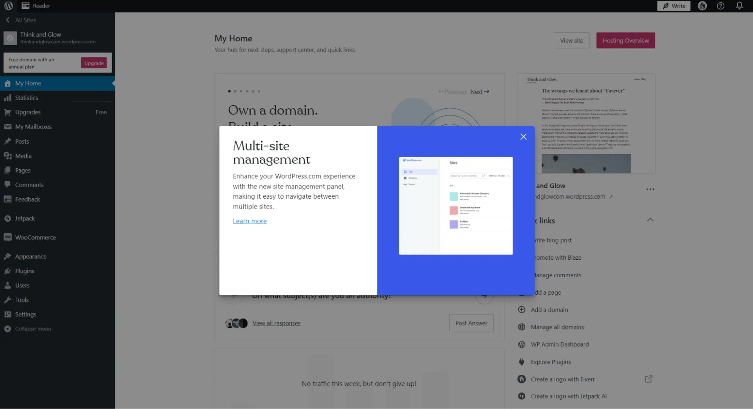Screen dimensions: 753x409
Task: Open the notifications bell icon
Action: coord(739,6)
